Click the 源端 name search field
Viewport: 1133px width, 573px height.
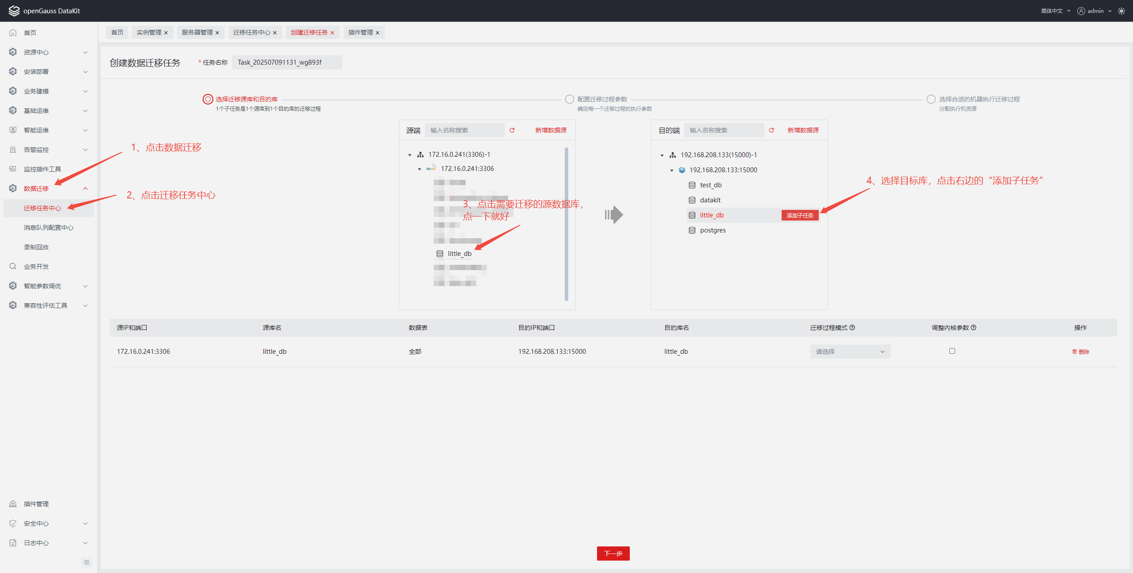[x=465, y=130]
